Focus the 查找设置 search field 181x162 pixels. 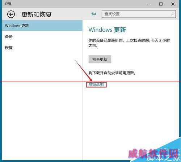[139, 14]
